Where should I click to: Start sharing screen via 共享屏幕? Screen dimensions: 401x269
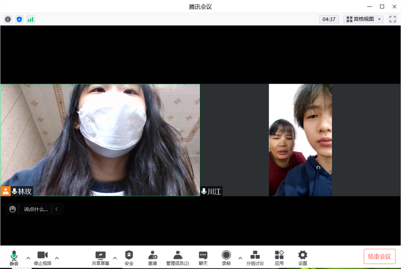pyautogui.click(x=101, y=258)
